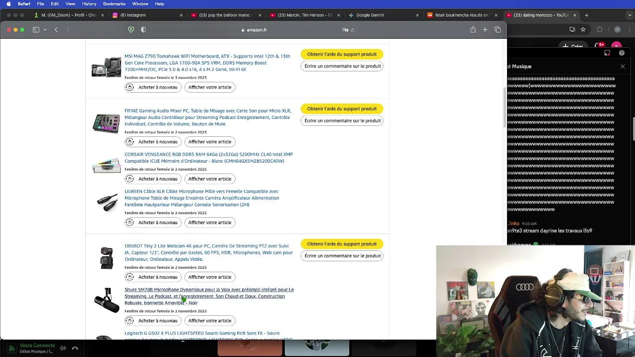Reload the amazon.fr page
Viewport: 635px width, 357px height.
pos(352,30)
